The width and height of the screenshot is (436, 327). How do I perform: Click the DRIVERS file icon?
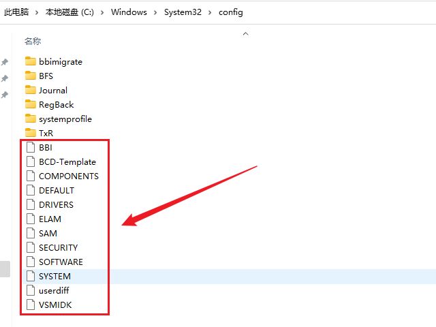coord(30,204)
